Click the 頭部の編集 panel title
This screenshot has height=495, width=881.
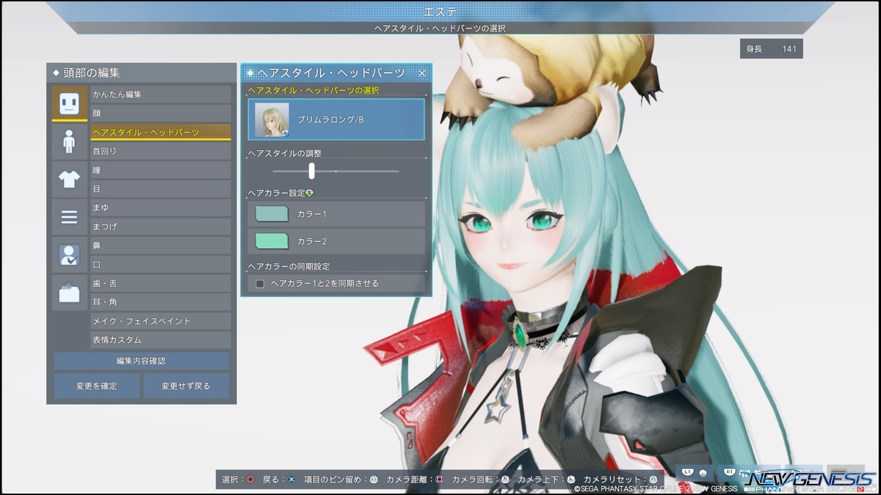[x=93, y=73]
